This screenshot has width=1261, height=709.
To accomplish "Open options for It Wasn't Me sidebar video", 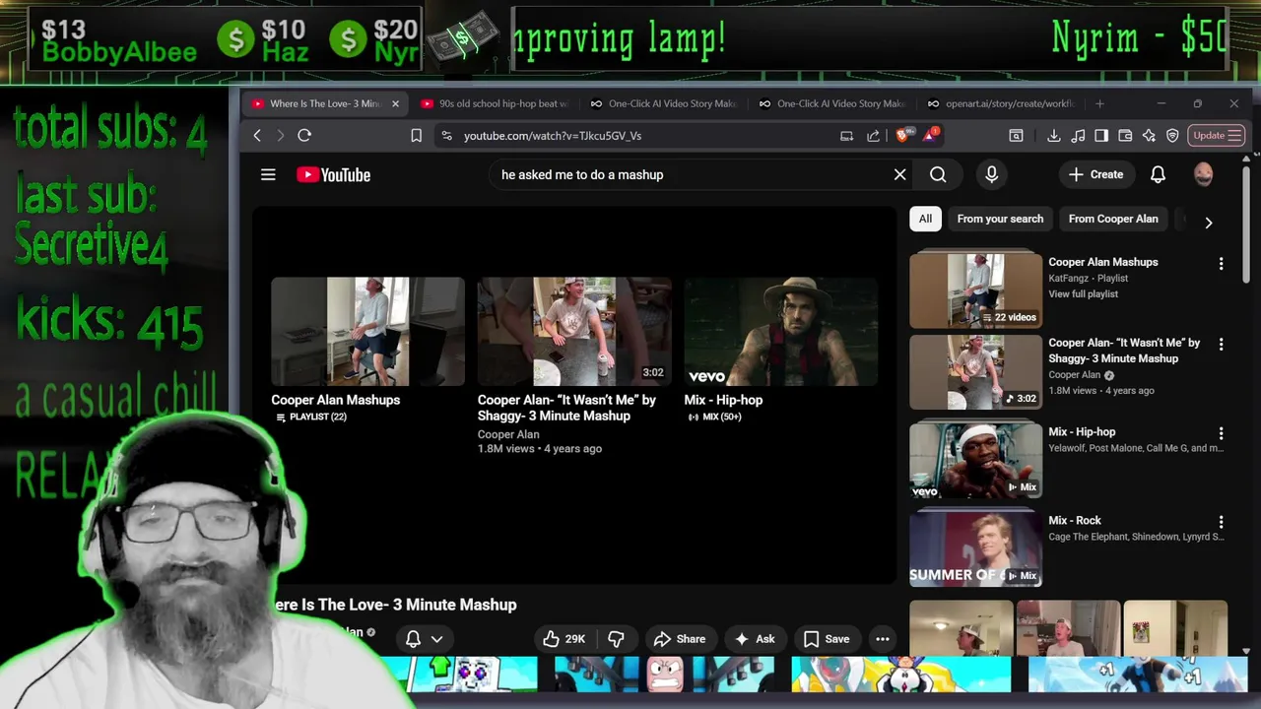I will click(1221, 344).
